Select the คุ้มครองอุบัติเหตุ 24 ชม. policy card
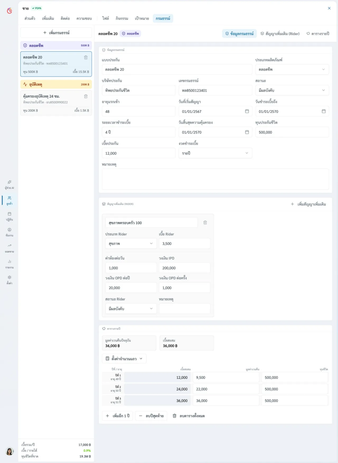 click(56, 103)
